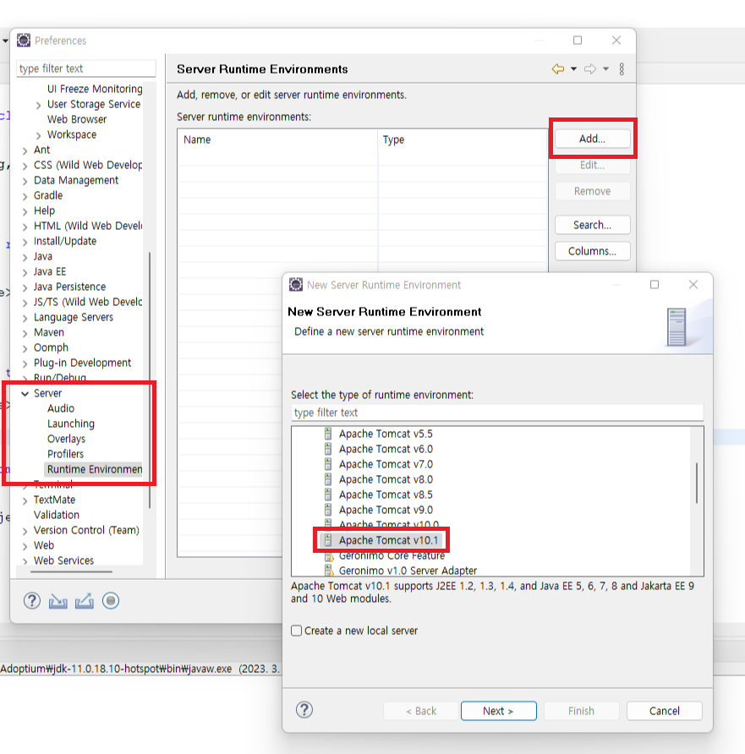Viewport: 745px width, 754px height.
Task: Select the Validation preferences item
Action: coord(57,515)
